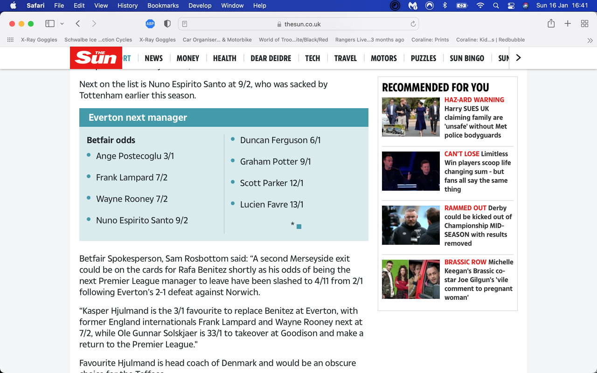Go forward to next page
Viewport: 597px width, 373px height.
coord(94,24)
